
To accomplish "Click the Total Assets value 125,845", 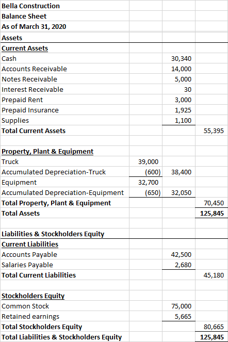I will click(x=212, y=214).
